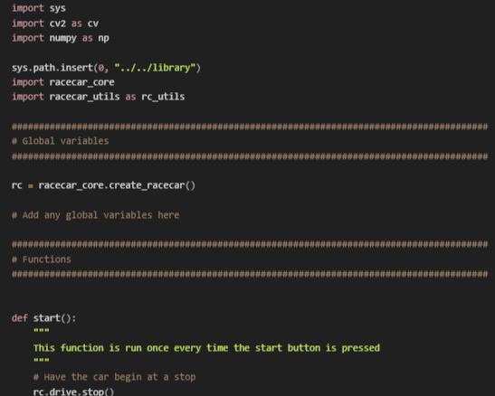The image size is (495, 396).
Task: Click the "../../library" string literal
Action: click(x=155, y=68)
